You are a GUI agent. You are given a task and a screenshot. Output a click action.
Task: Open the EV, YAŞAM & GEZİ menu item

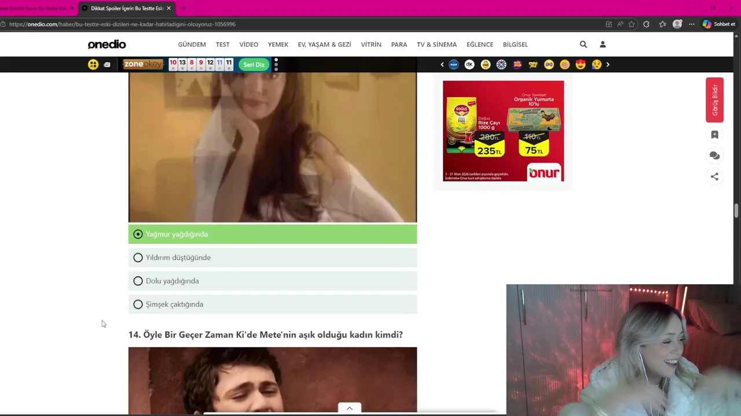pos(325,44)
